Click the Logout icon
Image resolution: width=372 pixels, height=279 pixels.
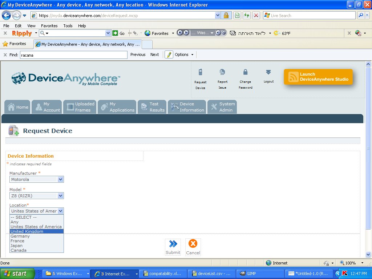point(268,72)
